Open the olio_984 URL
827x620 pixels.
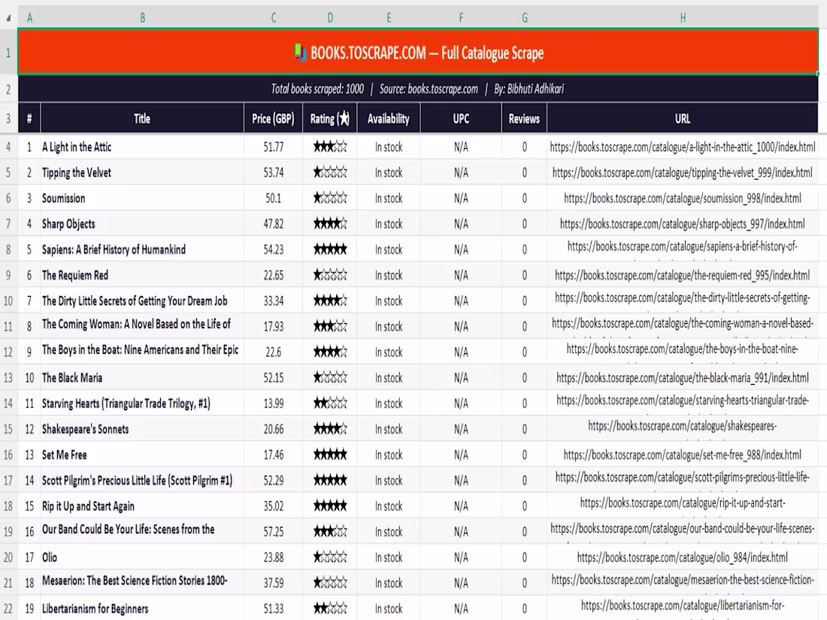click(683, 558)
